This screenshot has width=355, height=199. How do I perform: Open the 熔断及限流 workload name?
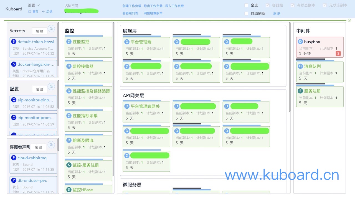click(83, 140)
